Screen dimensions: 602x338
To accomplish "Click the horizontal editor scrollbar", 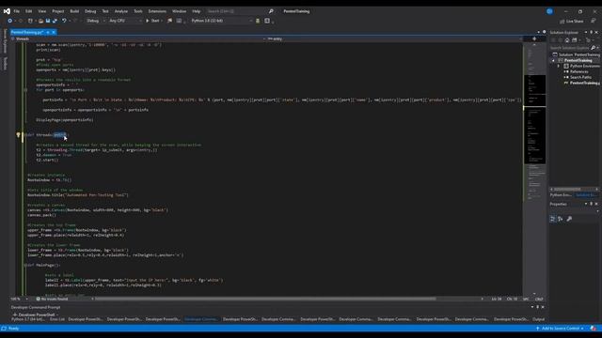I will click(x=265, y=299).
